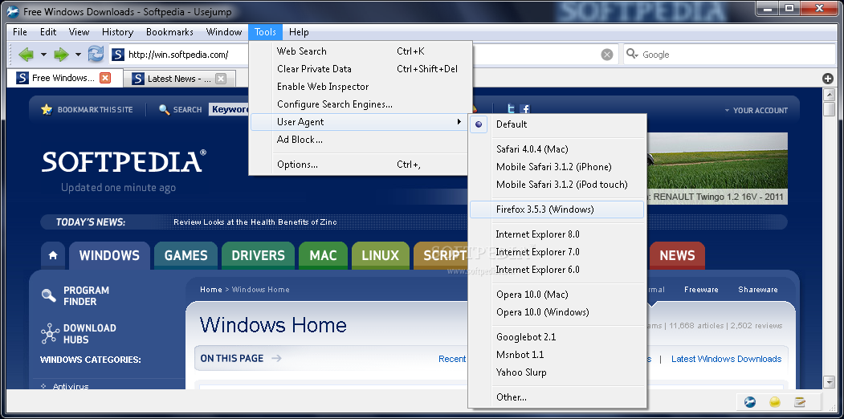Select Internet Explorer 7.0 user agent
The height and width of the screenshot is (419, 844).
click(x=557, y=252)
